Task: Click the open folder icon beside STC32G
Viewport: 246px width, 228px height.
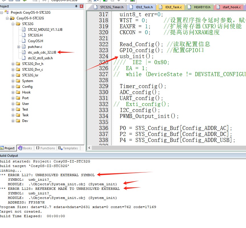Action: 18,24
